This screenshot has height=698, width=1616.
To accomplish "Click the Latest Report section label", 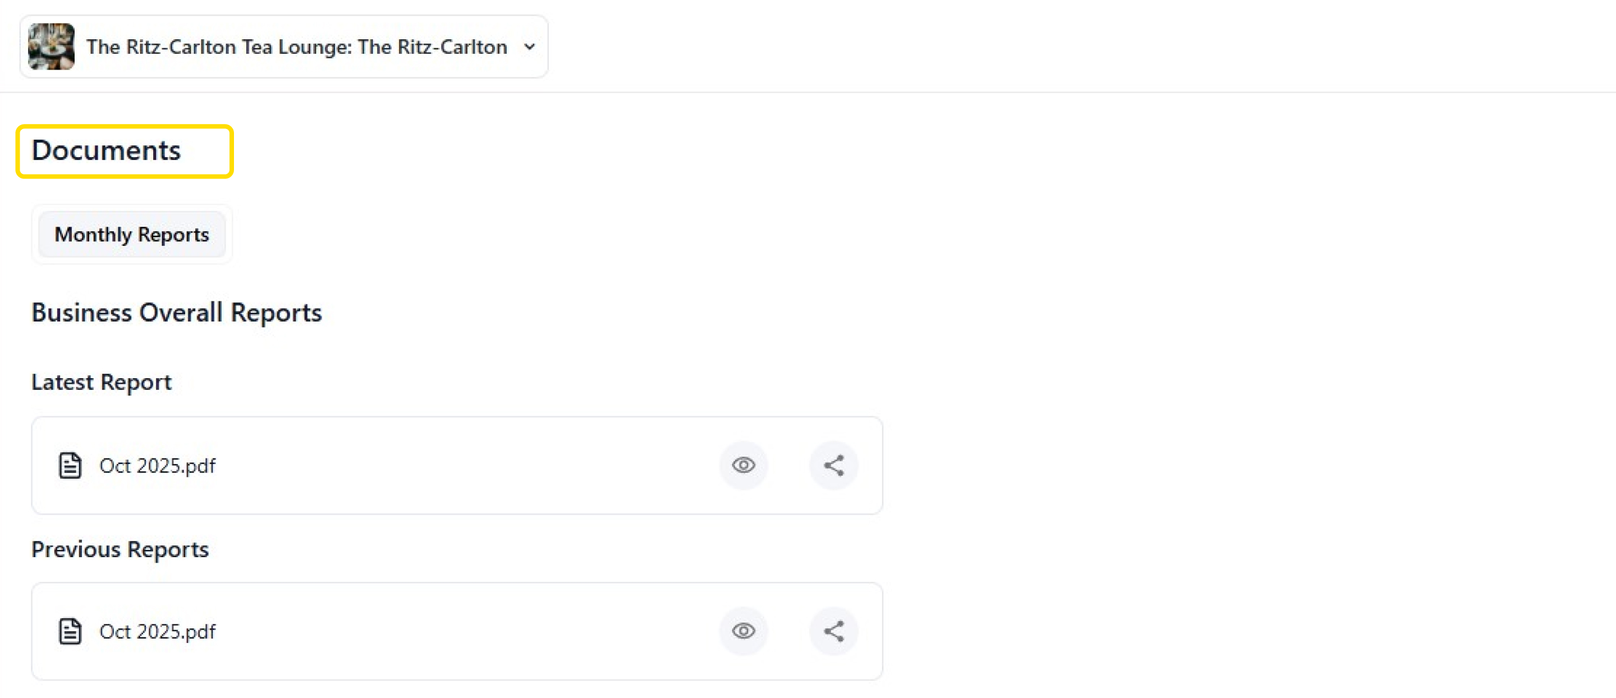I will (x=101, y=382).
